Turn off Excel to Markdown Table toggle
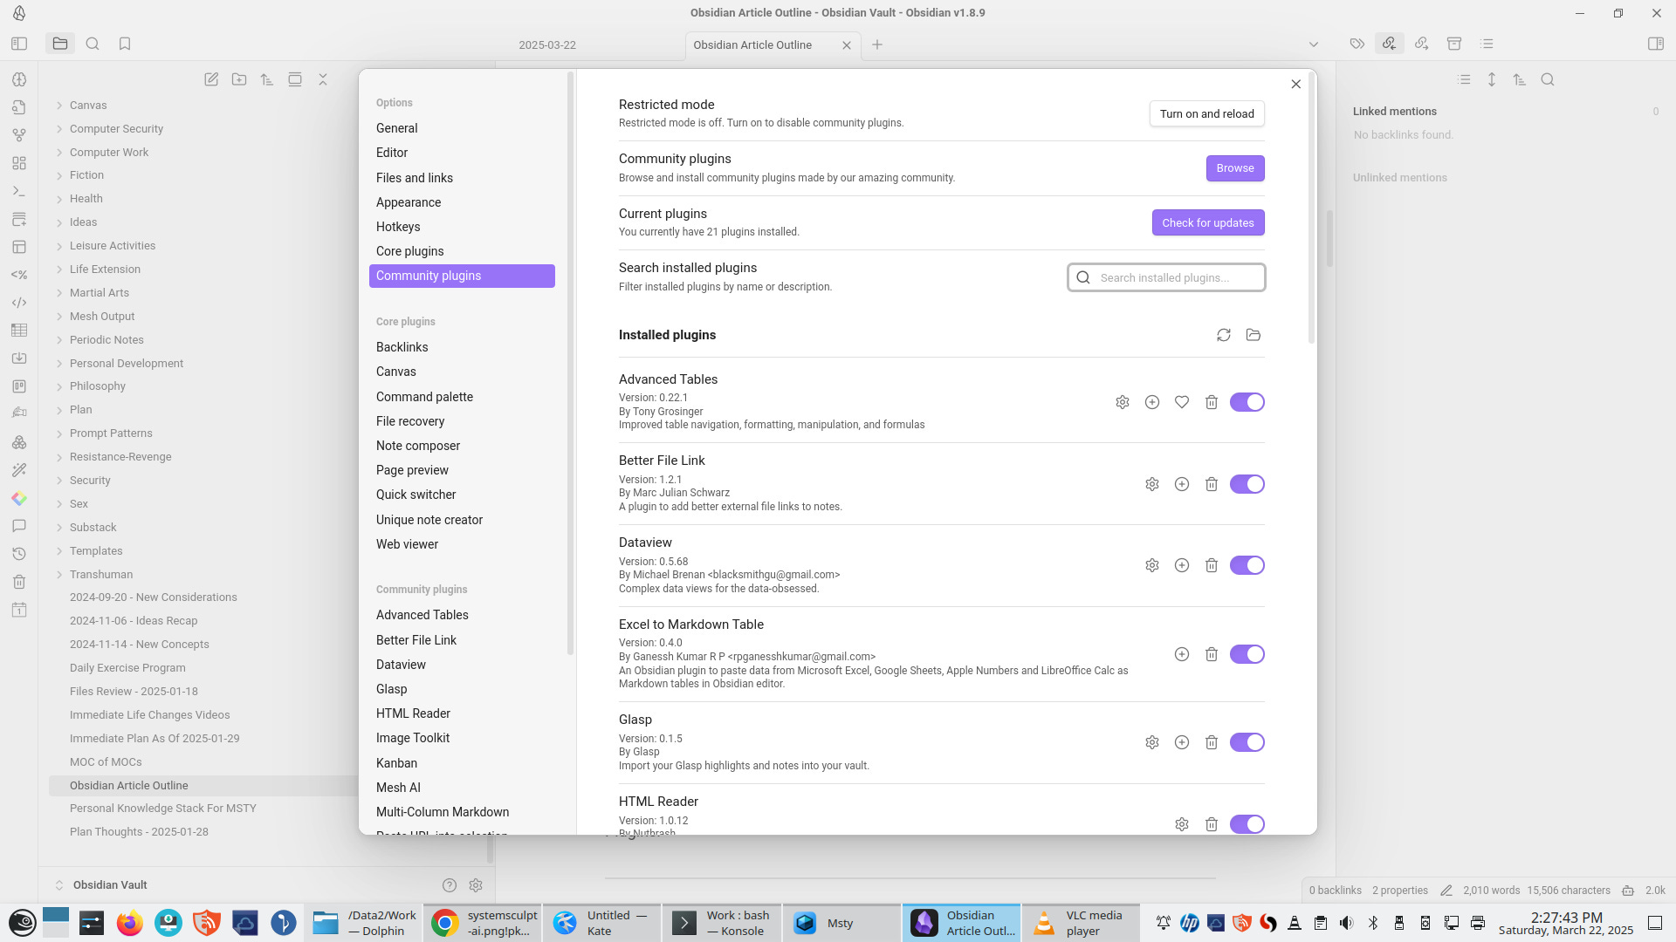 [1247, 654]
